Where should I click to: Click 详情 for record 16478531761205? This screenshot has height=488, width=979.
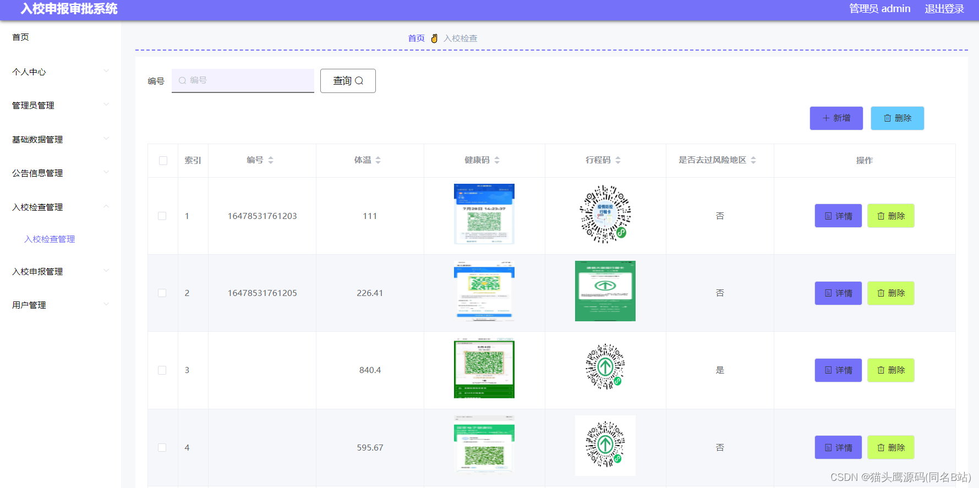(838, 293)
